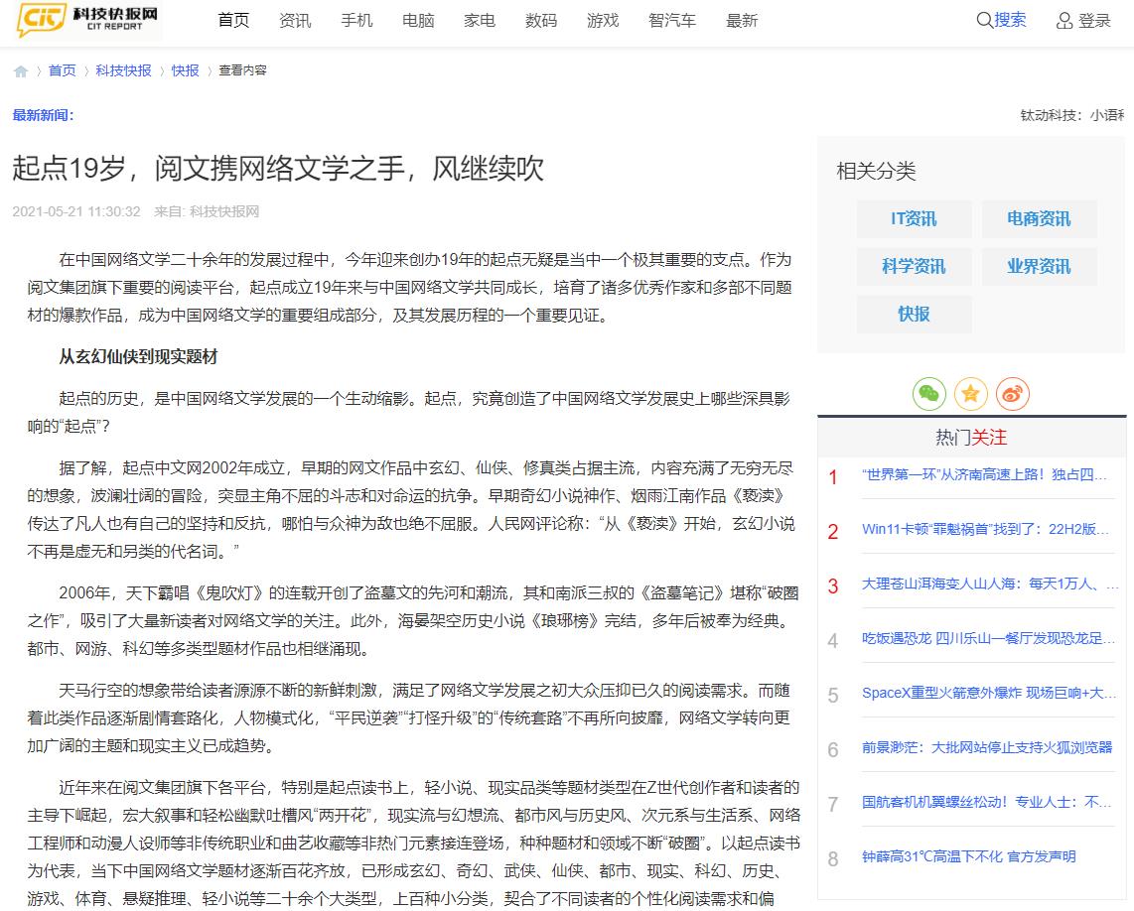Click the 相关分类 sidebar heading
Viewport: 1134px width, 911px height.
coord(876,172)
